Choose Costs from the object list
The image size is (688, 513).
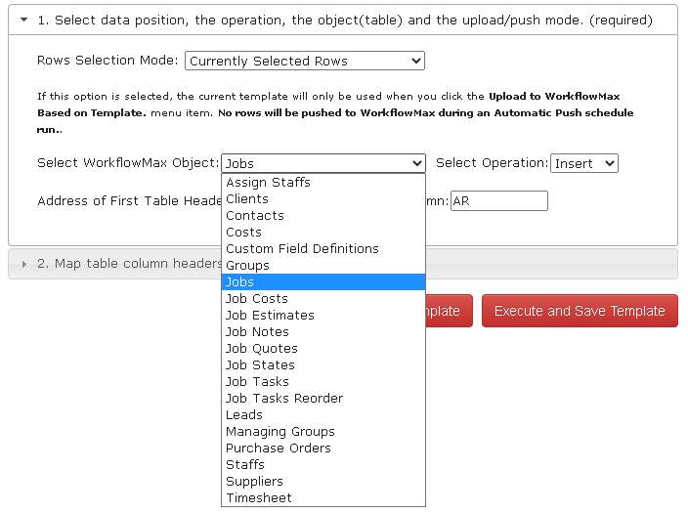323,233
